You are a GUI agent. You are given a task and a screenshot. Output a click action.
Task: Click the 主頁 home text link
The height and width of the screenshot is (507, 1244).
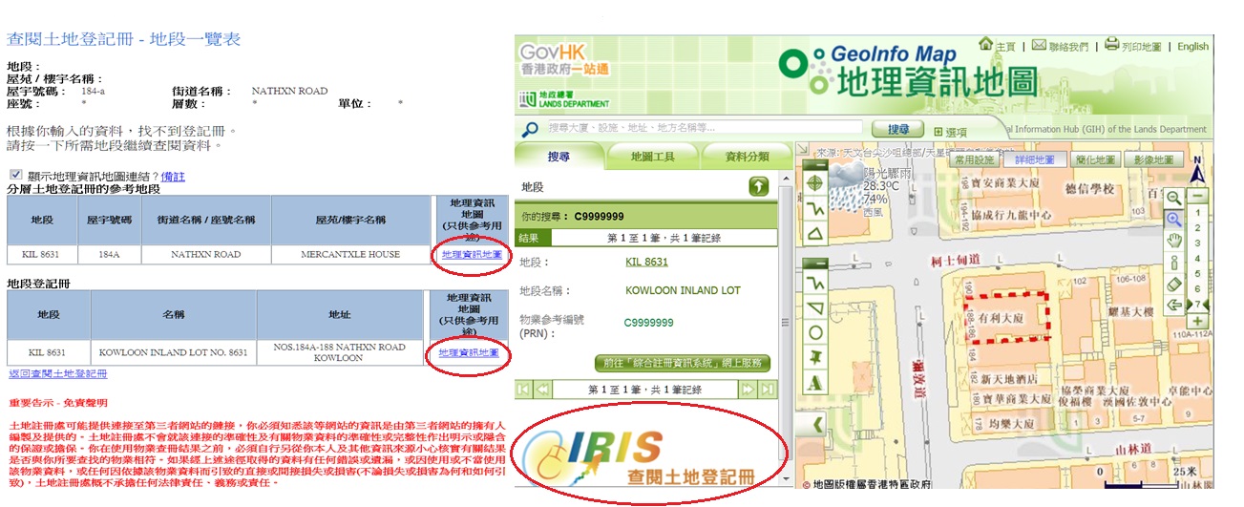point(1005,47)
